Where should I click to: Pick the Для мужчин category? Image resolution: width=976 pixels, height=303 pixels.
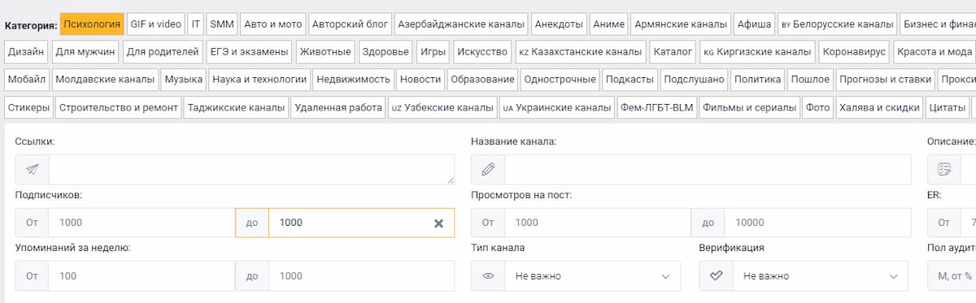(86, 52)
